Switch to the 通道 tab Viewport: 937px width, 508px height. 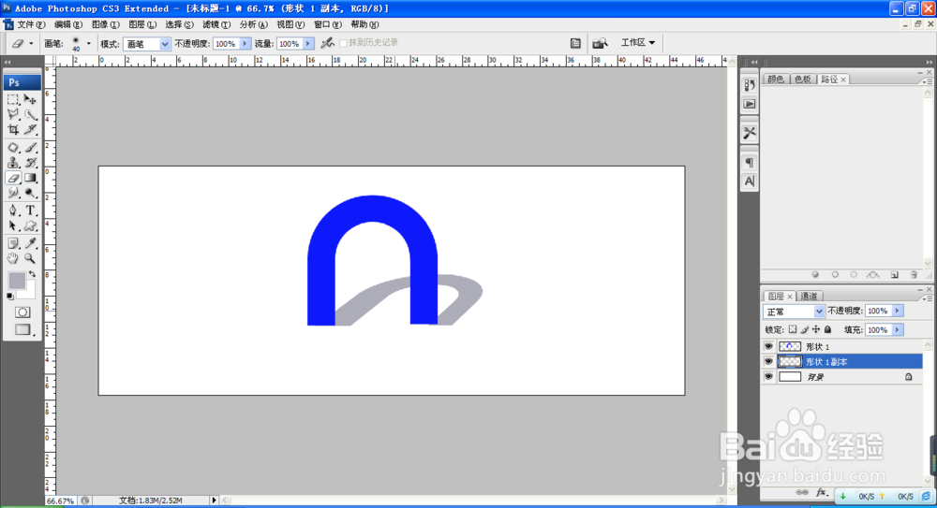click(x=810, y=296)
